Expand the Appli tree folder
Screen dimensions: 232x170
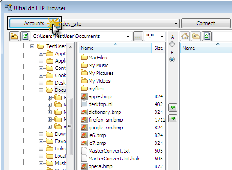pyautogui.click(x=41, y=61)
